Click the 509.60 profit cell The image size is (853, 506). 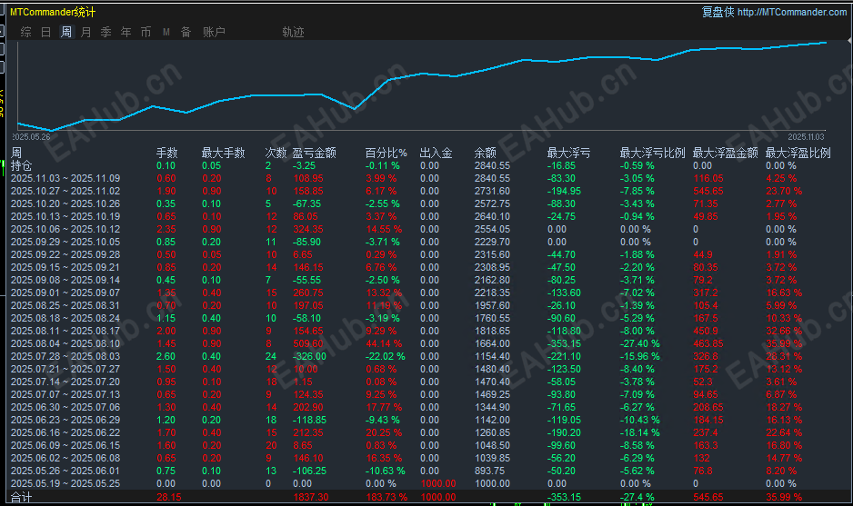pos(308,343)
